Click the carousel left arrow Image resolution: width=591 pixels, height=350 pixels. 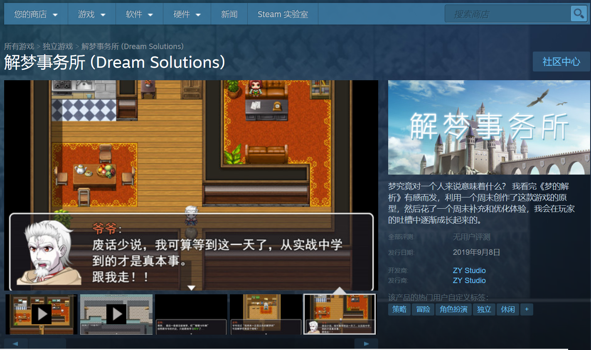(x=16, y=343)
